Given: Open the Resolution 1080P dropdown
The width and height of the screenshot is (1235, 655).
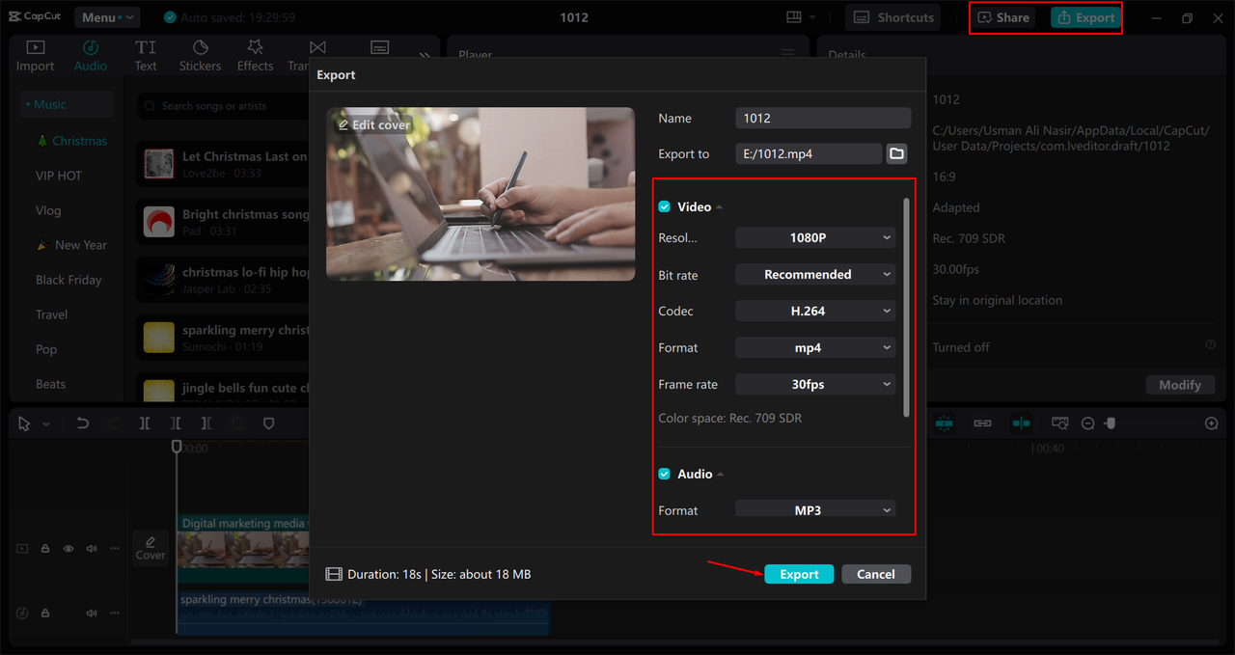Looking at the screenshot, I should coord(815,237).
